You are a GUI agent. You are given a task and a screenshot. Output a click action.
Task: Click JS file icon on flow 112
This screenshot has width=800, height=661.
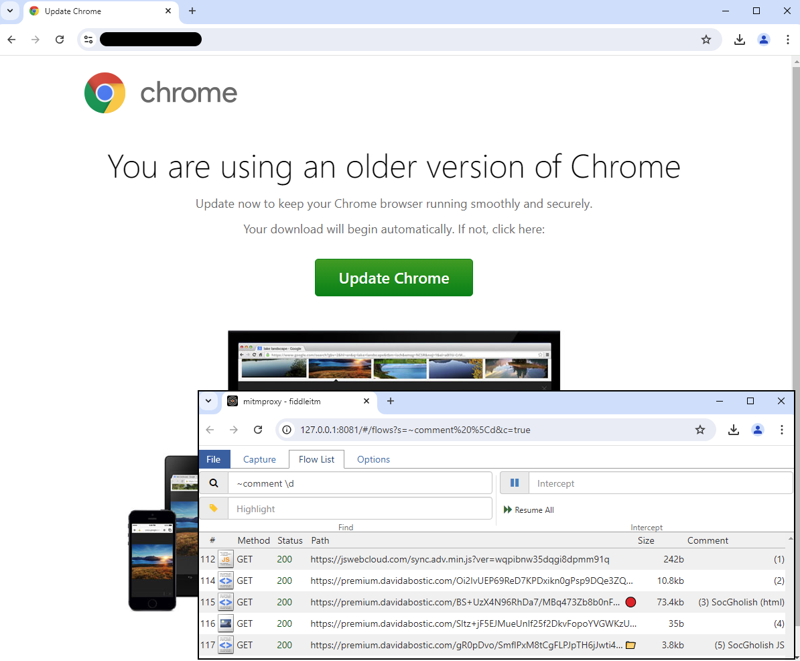click(226, 559)
